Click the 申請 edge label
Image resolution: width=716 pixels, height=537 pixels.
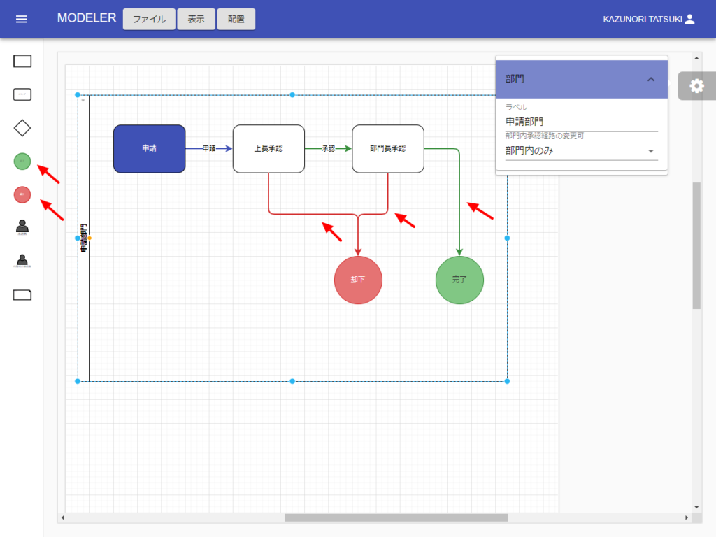[209, 148]
